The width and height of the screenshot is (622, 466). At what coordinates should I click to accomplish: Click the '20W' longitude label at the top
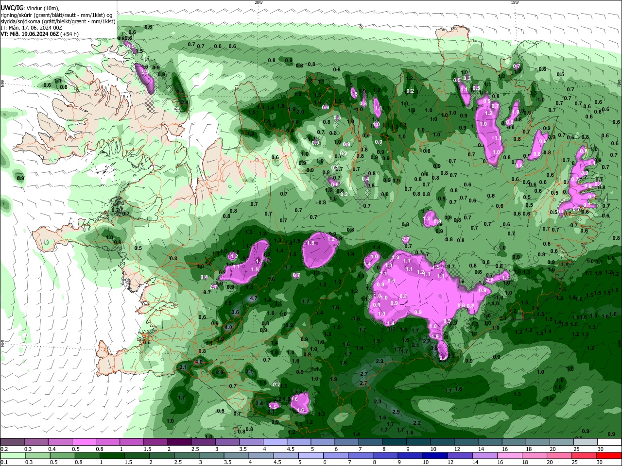(x=259, y=2)
